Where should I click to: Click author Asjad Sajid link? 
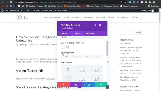[23, 45]
